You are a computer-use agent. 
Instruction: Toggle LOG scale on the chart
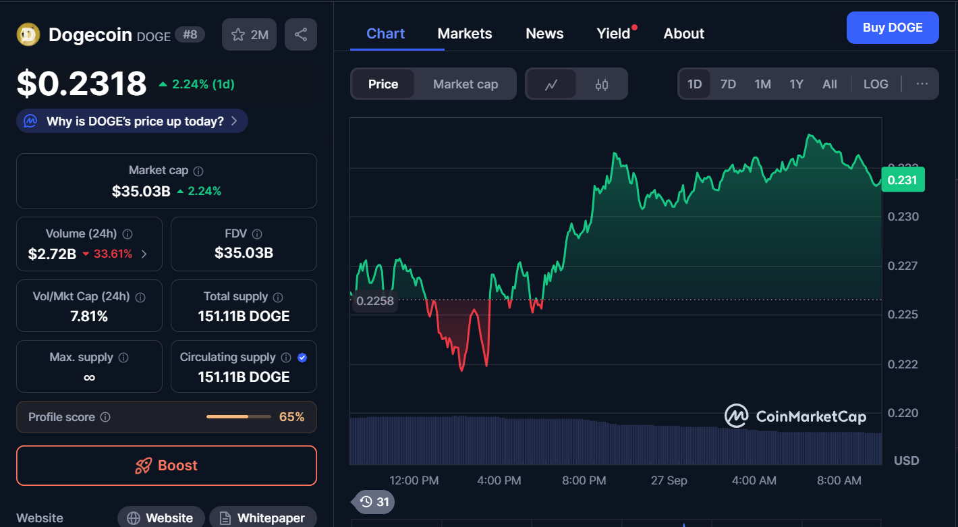tap(876, 84)
